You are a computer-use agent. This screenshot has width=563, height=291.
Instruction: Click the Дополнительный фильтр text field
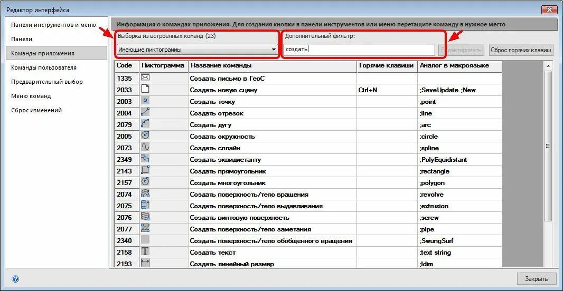359,50
